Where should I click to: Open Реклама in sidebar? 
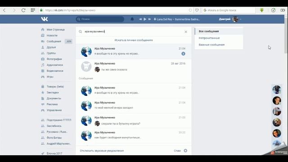52,104
